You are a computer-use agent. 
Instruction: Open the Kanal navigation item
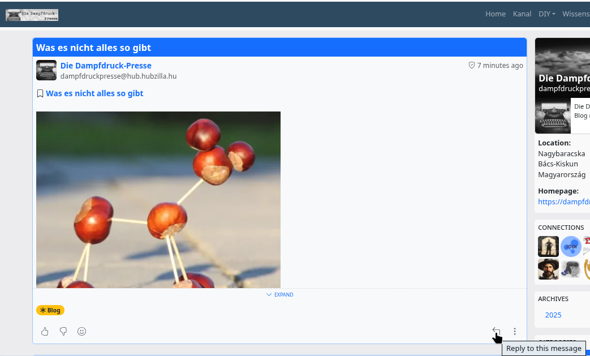[x=522, y=14]
